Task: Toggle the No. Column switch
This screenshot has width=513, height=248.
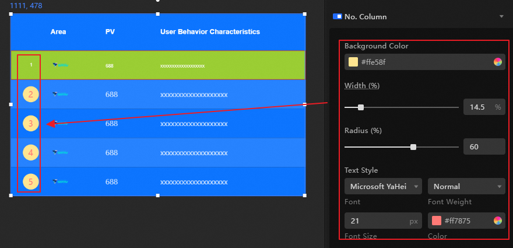Action: (x=338, y=16)
